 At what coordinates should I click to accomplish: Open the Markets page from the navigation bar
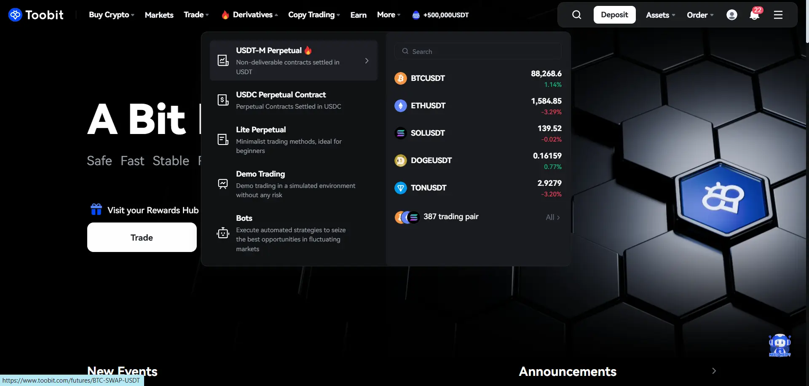point(159,15)
